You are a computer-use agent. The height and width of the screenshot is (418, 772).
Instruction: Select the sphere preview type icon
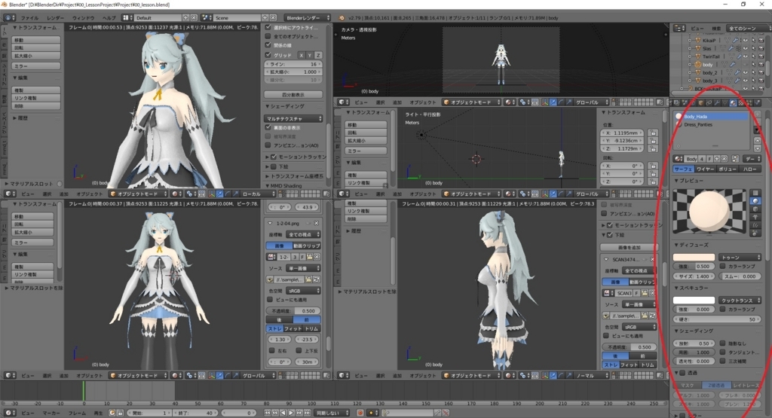pyautogui.click(x=755, y=201)
